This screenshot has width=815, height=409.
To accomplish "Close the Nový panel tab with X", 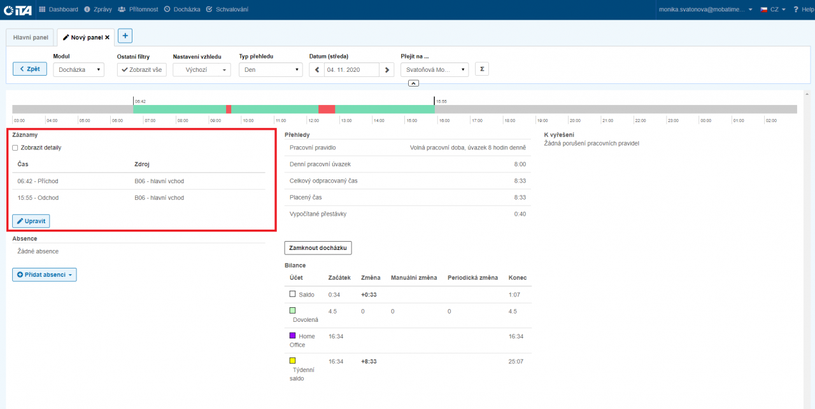I will tap(108, 38).
